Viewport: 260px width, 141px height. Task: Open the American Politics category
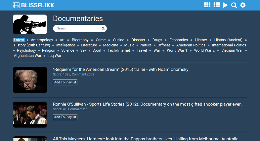(x=191, y=45)
